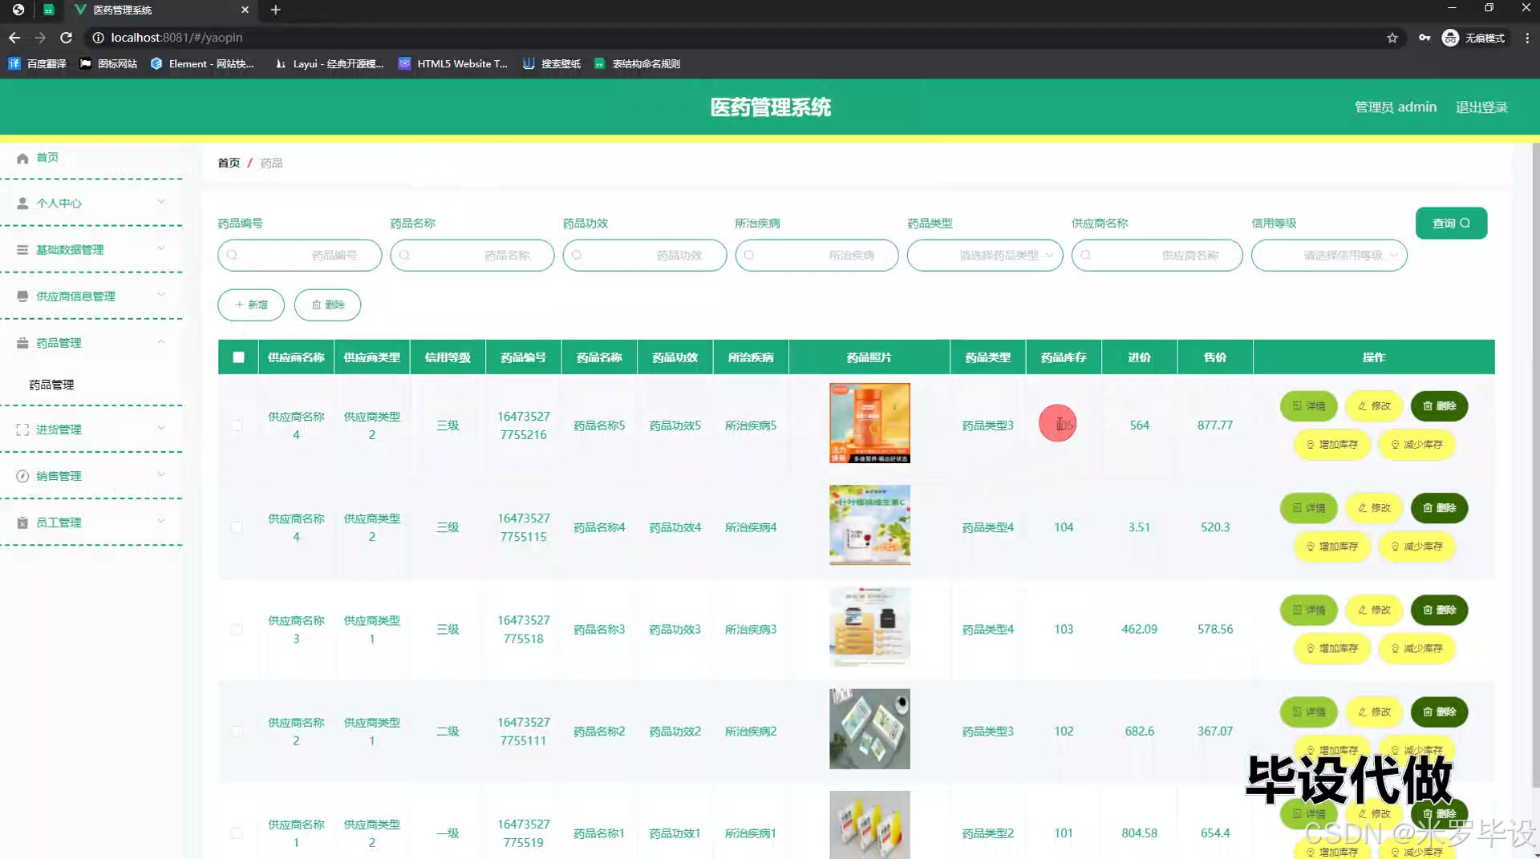Click 首页 breadcrumb link
The image size is (1540, 859).
pyautogui.click(x=229, y=163)
